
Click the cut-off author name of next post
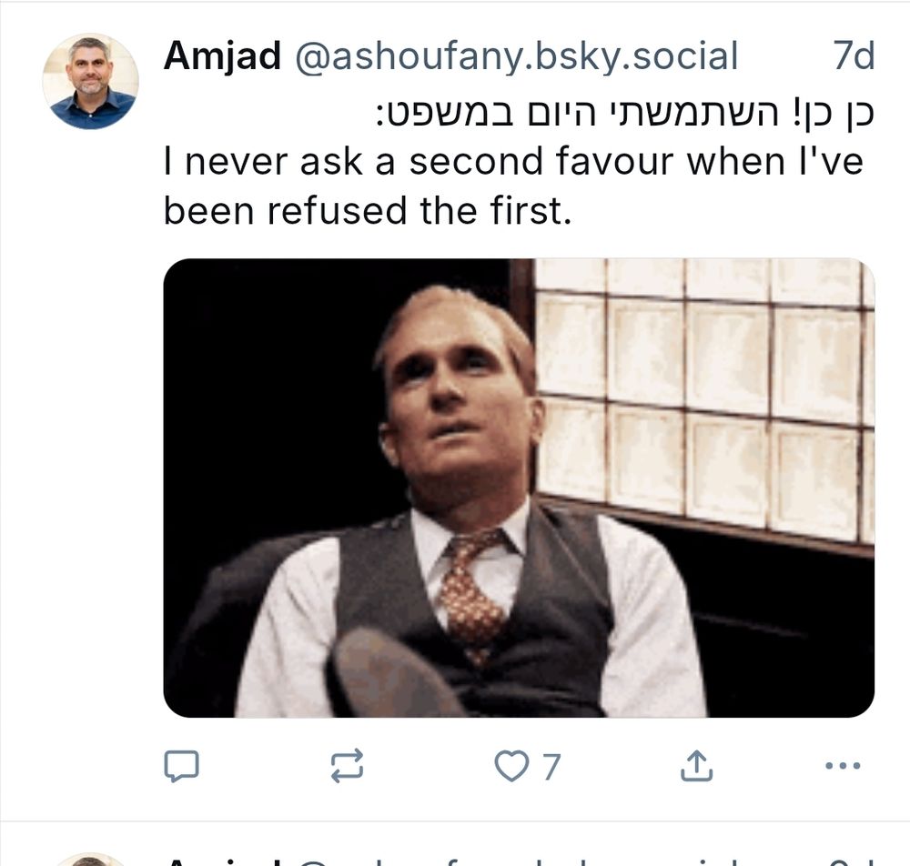pyautogui.click(x=222, y=861)
